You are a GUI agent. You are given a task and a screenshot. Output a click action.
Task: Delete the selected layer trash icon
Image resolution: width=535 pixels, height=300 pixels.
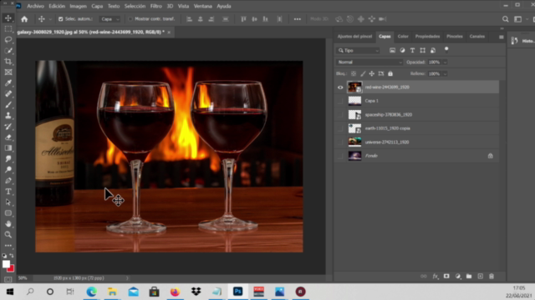click(x=492, y=276)
